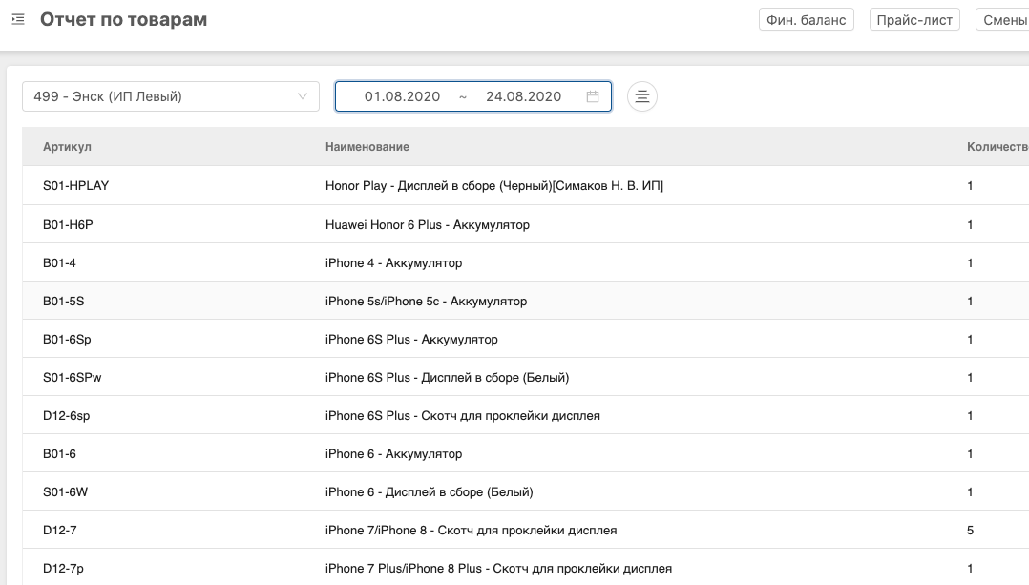Viewport: 1029px width, 585px height.
Task: Open the Смены page
Action: (1002, 20)
